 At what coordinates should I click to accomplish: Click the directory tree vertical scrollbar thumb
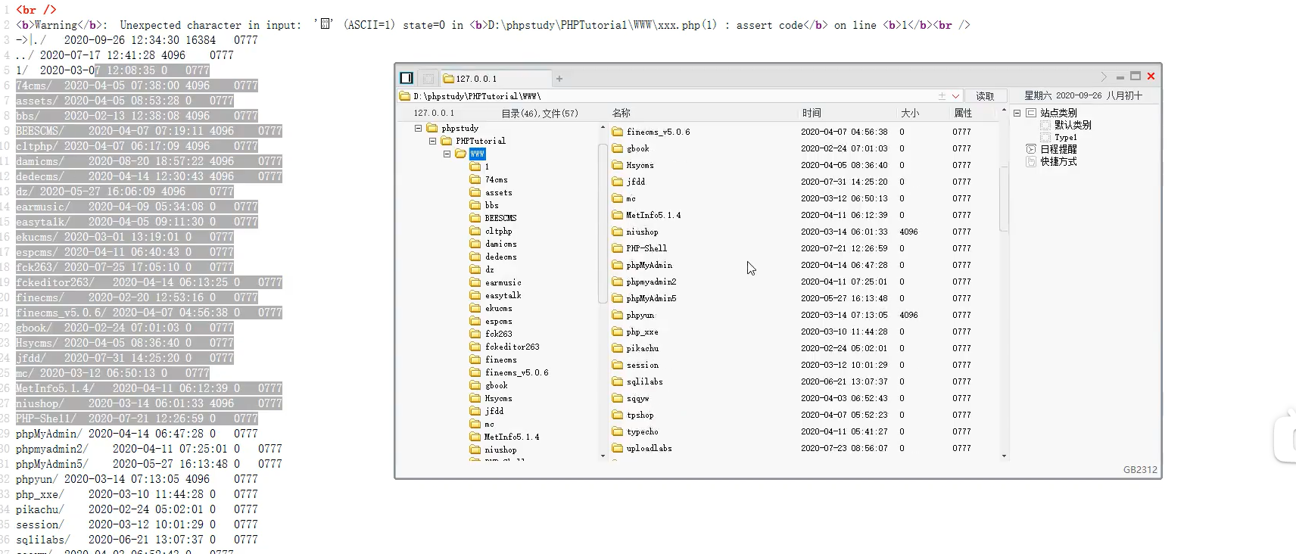coord(603,223)
